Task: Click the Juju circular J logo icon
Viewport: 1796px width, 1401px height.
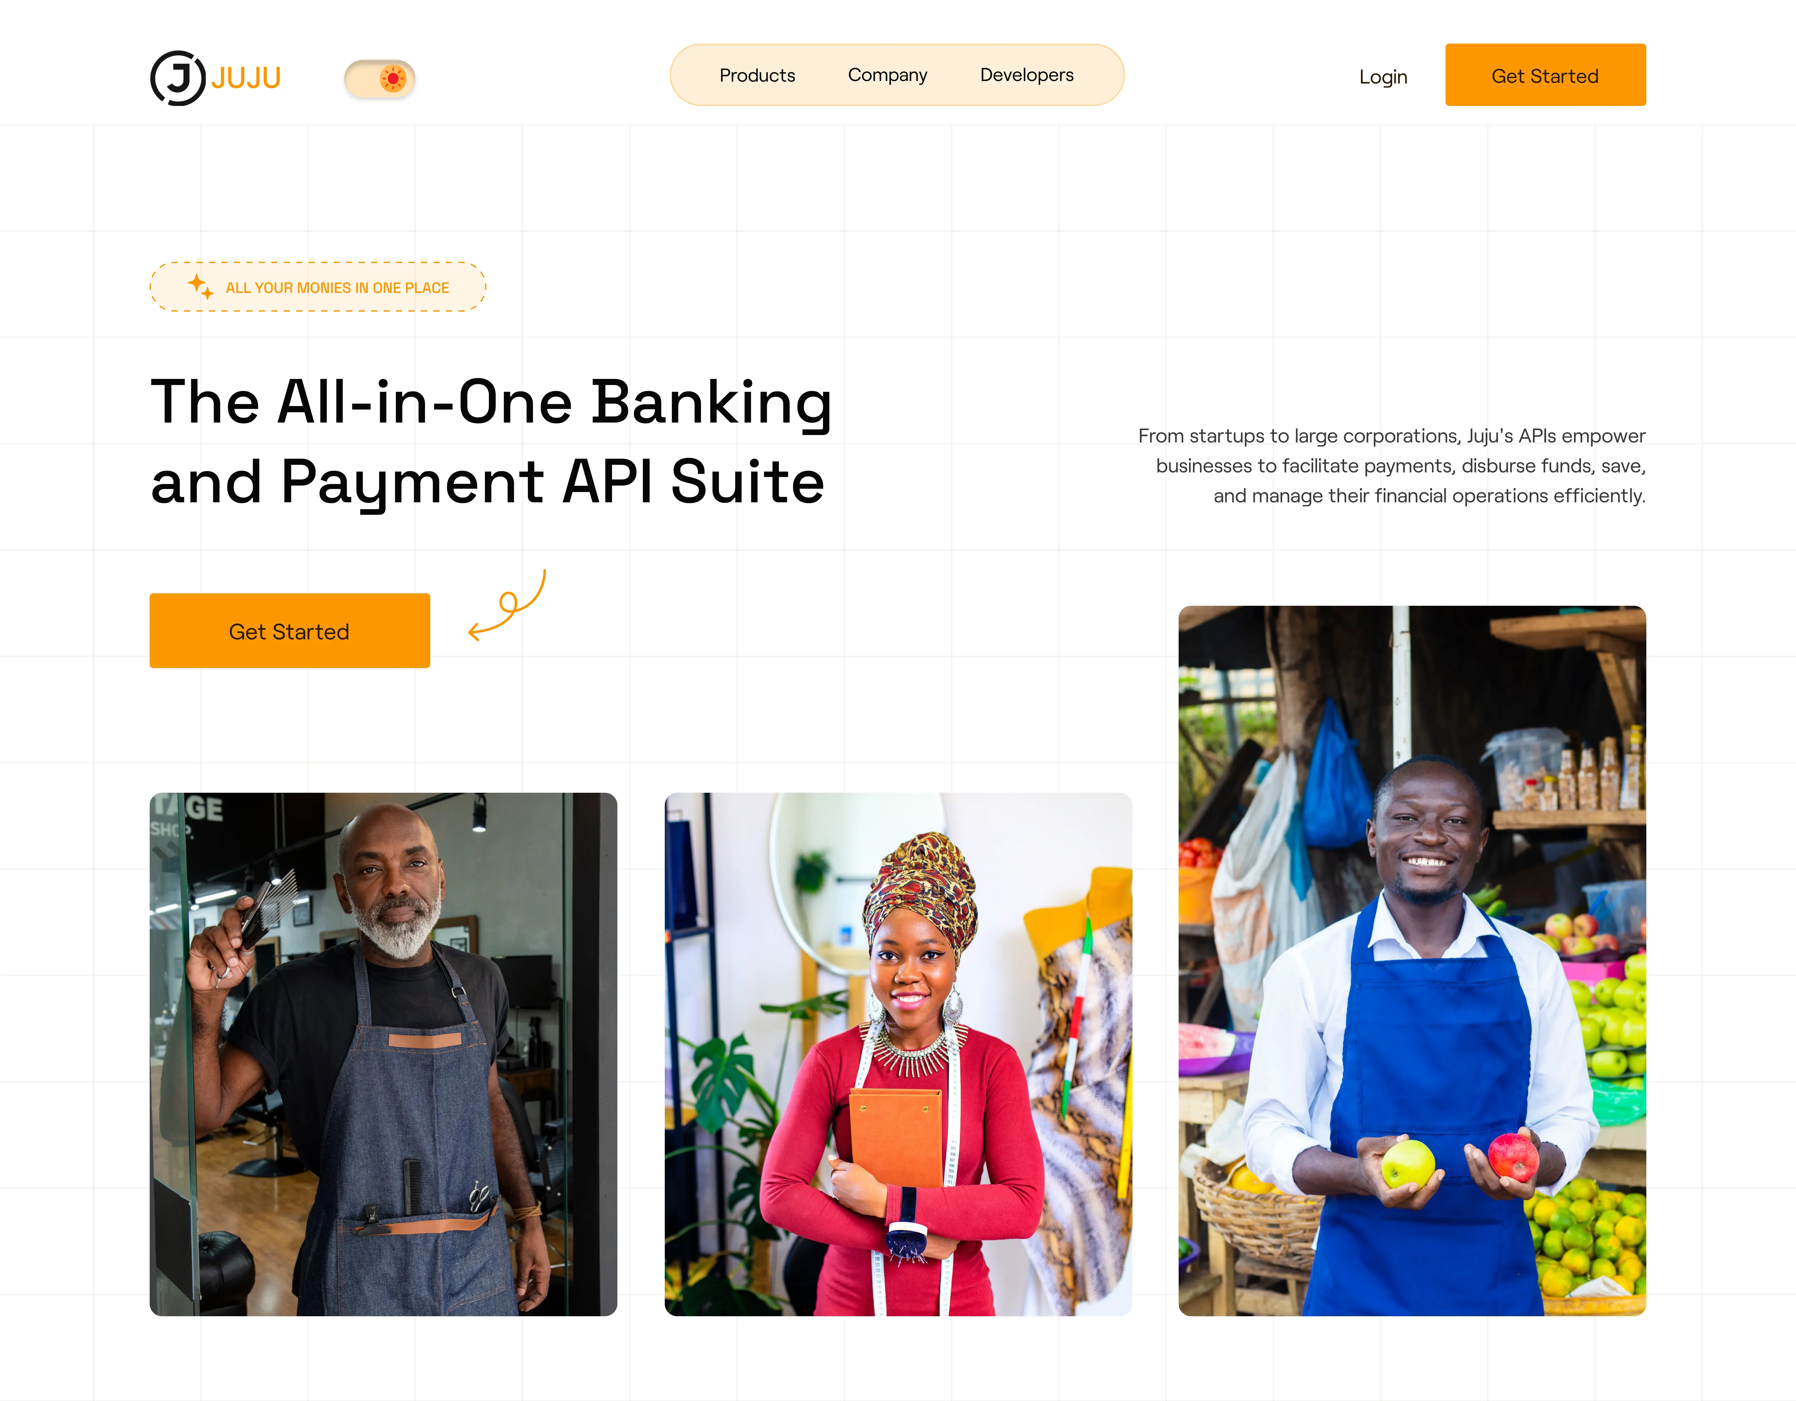Action: point(178,78)
